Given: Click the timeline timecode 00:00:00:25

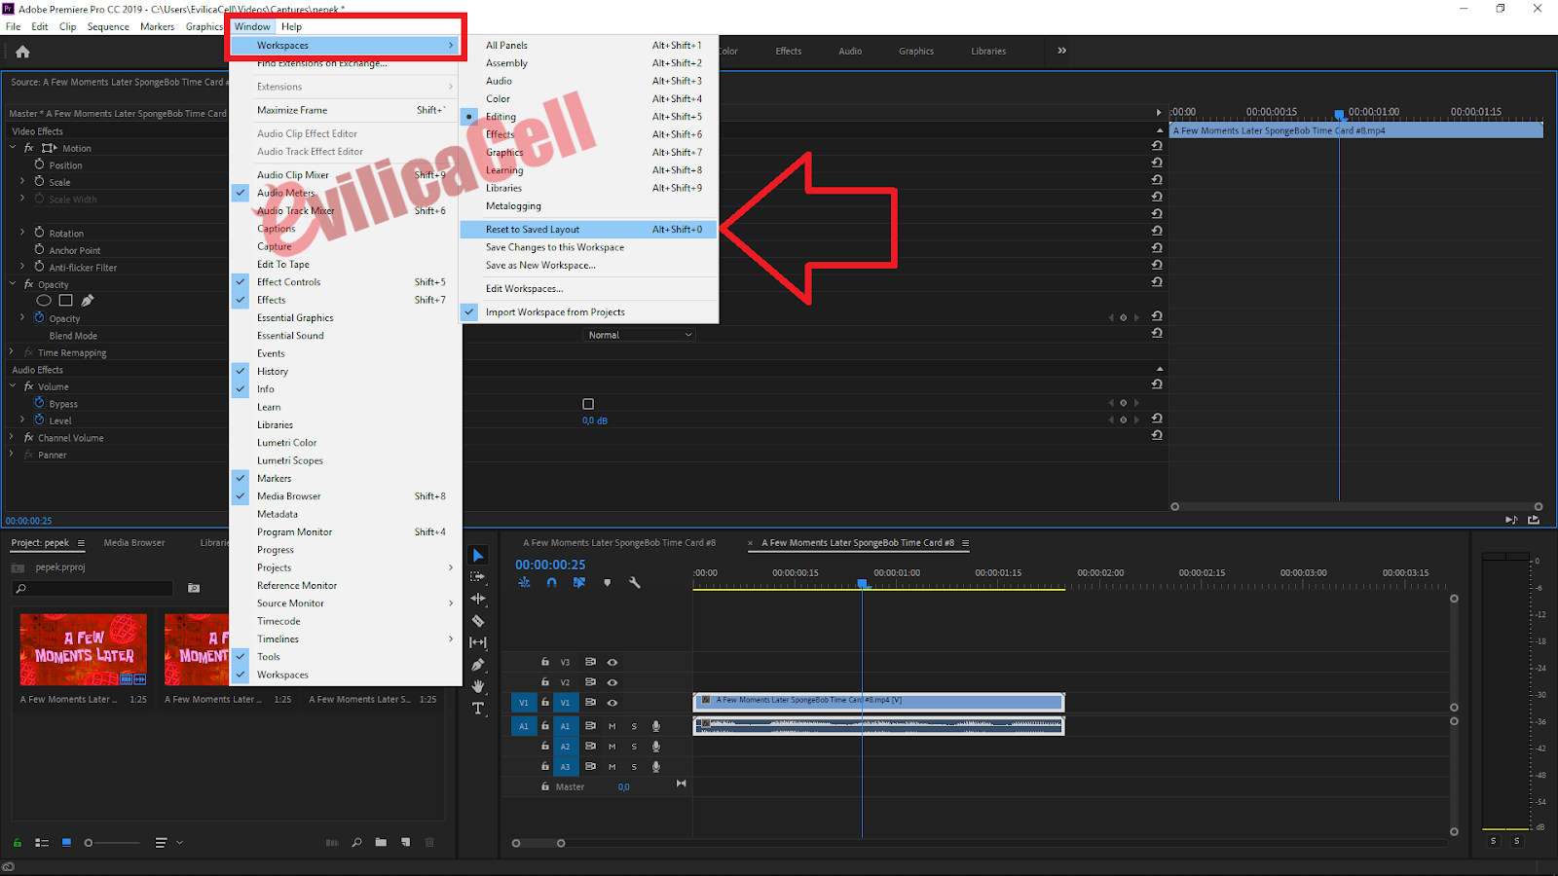Looking at the screenshot, I should click(x=550, y=565).
